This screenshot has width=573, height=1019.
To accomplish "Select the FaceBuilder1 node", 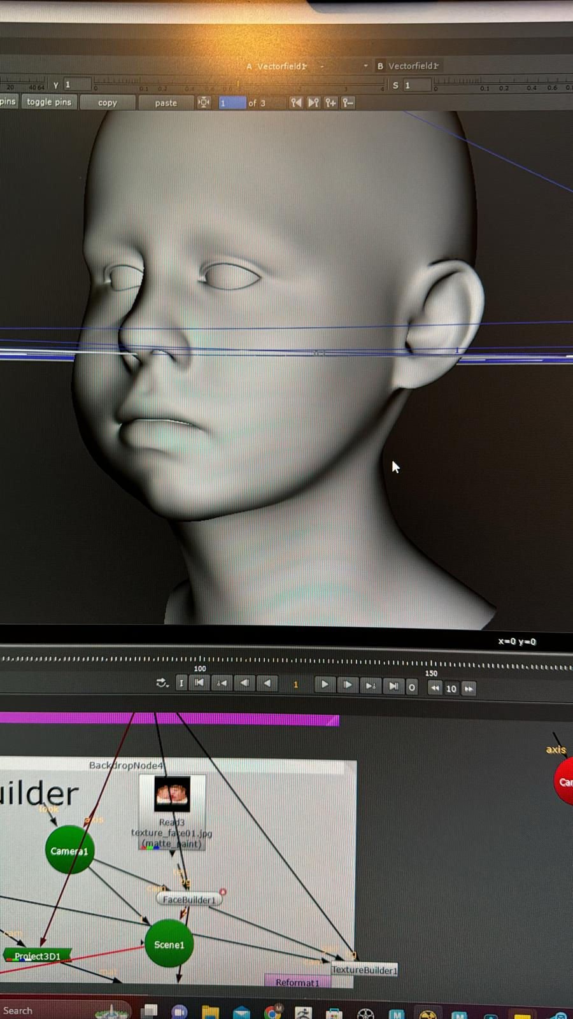I will click(189, 899).
